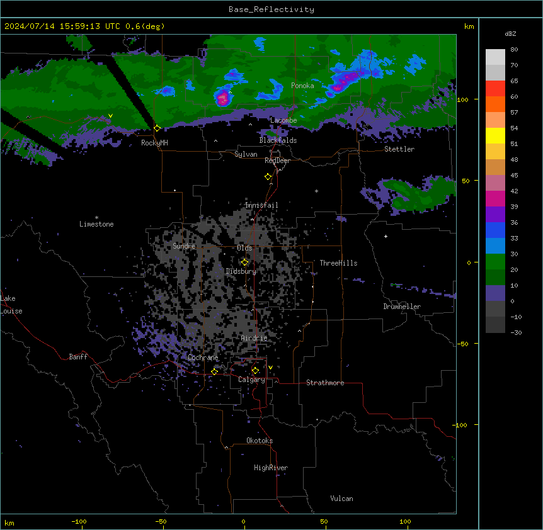Click the Olds label

(244, 248)
